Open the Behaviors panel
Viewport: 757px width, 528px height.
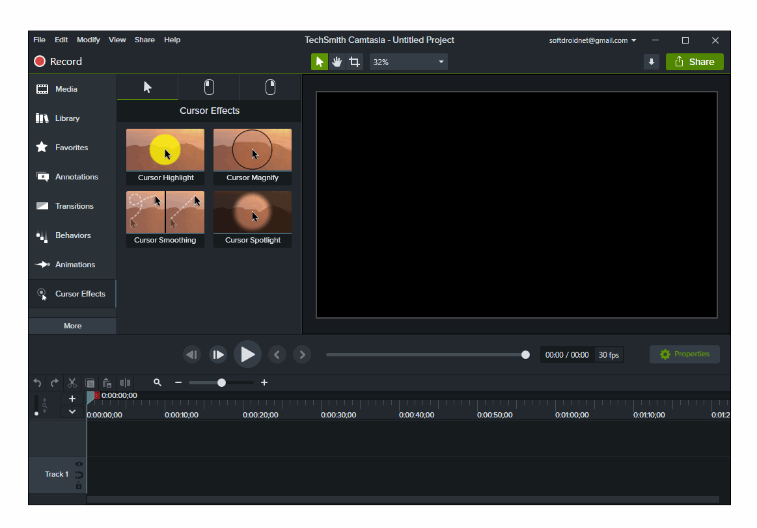tap(72, 235)
